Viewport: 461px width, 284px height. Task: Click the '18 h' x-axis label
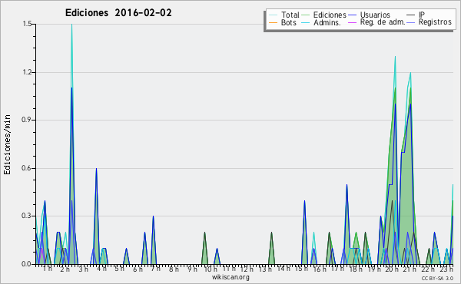356,269
